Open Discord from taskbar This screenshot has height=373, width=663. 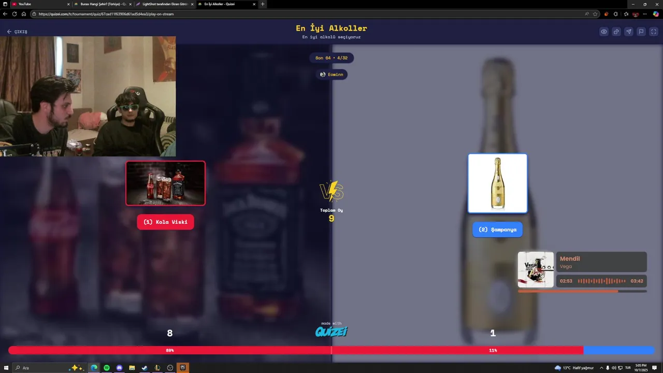click(120, 368)
